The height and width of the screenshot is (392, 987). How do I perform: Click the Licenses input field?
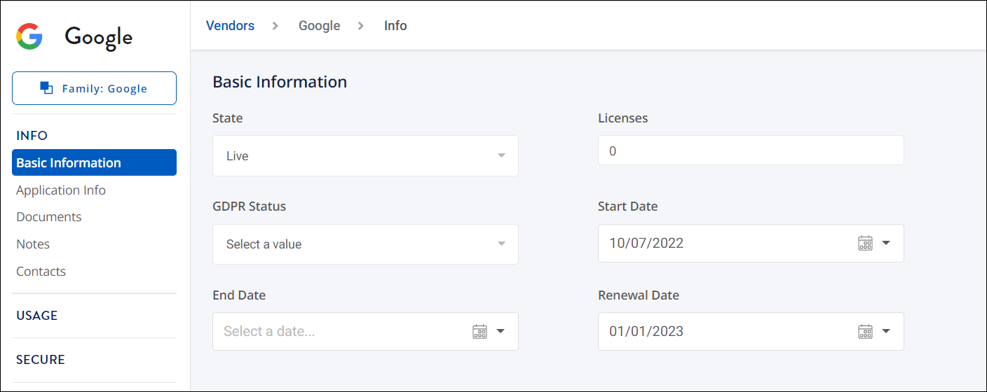coord(751,150)
